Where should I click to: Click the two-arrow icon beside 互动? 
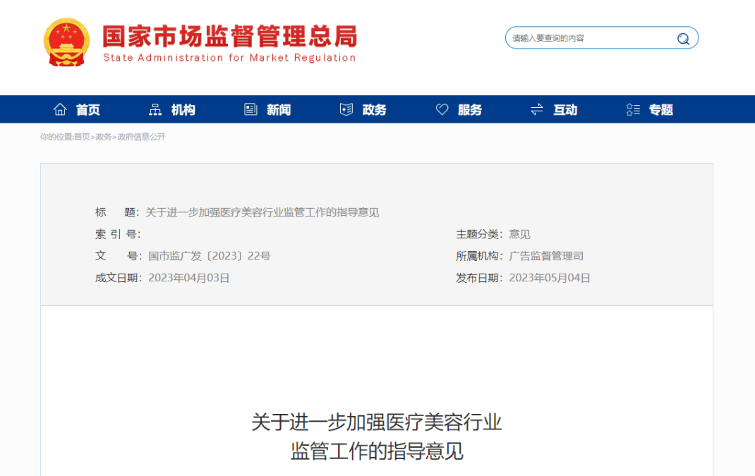coord(537,109)
